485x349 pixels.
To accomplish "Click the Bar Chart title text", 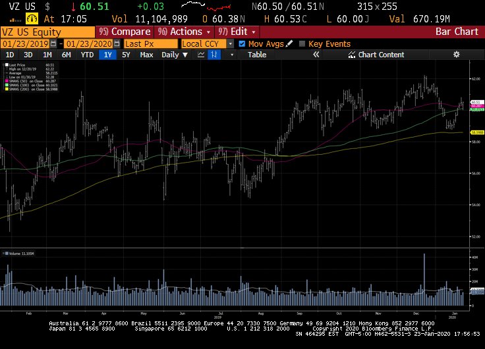I will coord(457,32).
